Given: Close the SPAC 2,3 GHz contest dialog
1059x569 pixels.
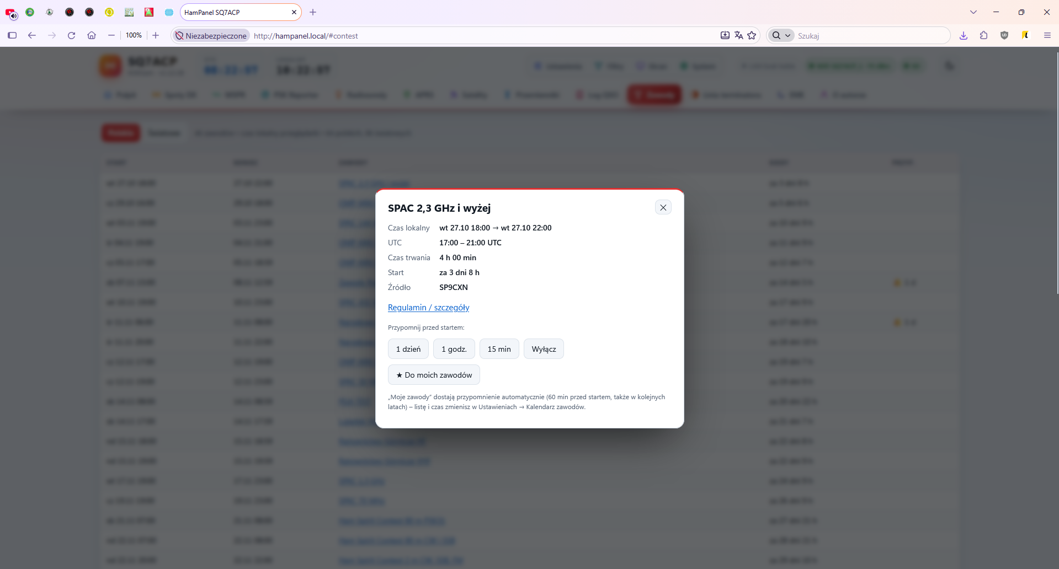Looking at the screenshot, I should 663,207.
